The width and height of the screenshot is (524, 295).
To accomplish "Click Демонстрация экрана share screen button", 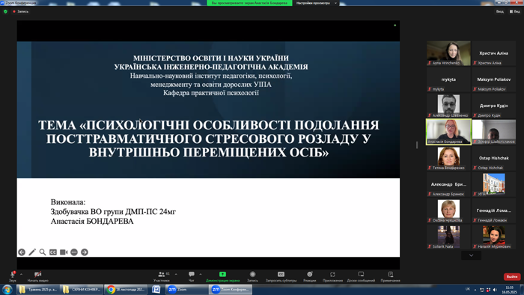I will [222, 276].
